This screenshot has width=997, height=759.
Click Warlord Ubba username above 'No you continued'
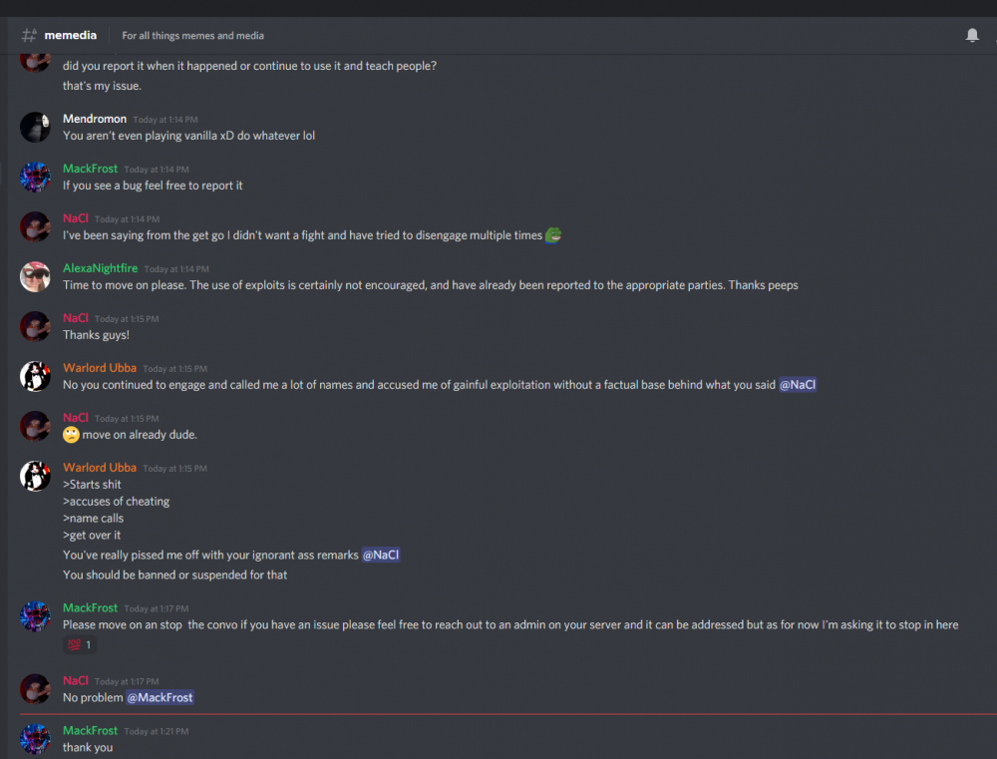point(100,368)
